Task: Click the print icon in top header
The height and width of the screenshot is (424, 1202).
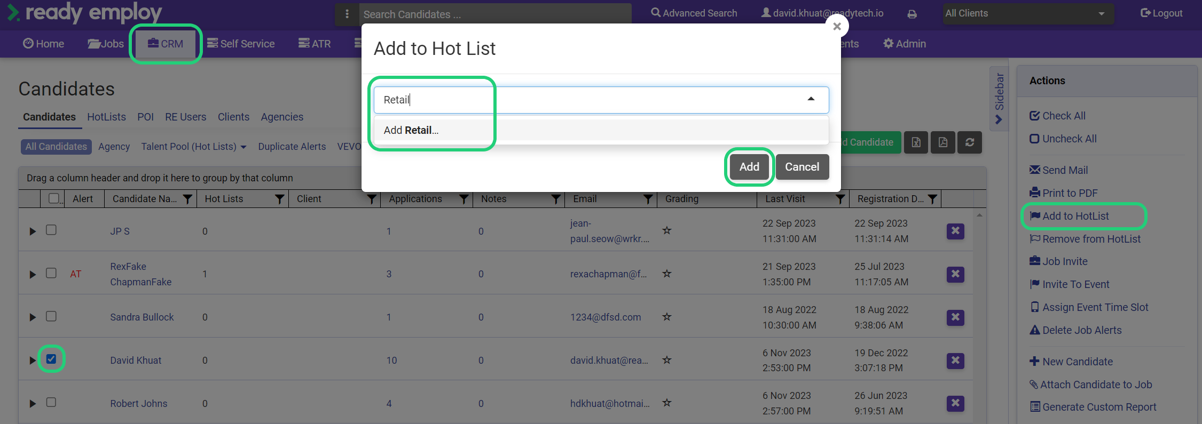Action: click(912, 14)
